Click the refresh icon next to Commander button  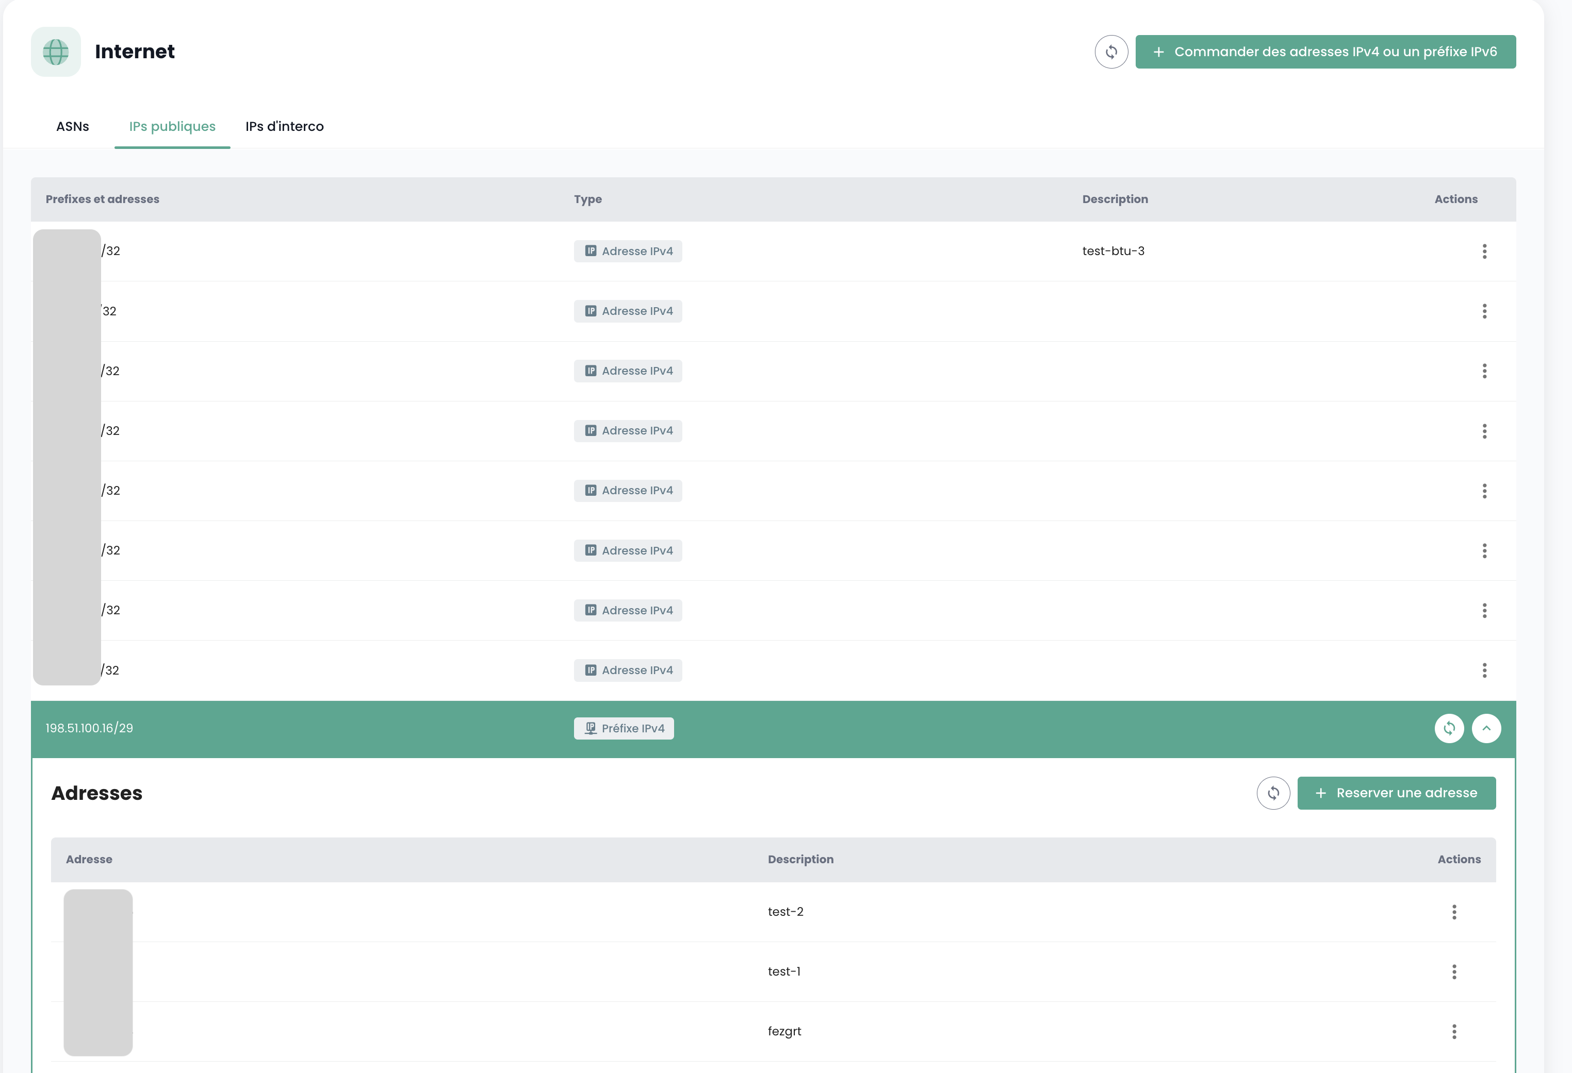[1111, 52]
